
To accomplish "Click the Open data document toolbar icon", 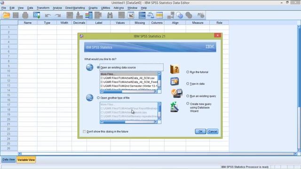I will click(6, 15).
